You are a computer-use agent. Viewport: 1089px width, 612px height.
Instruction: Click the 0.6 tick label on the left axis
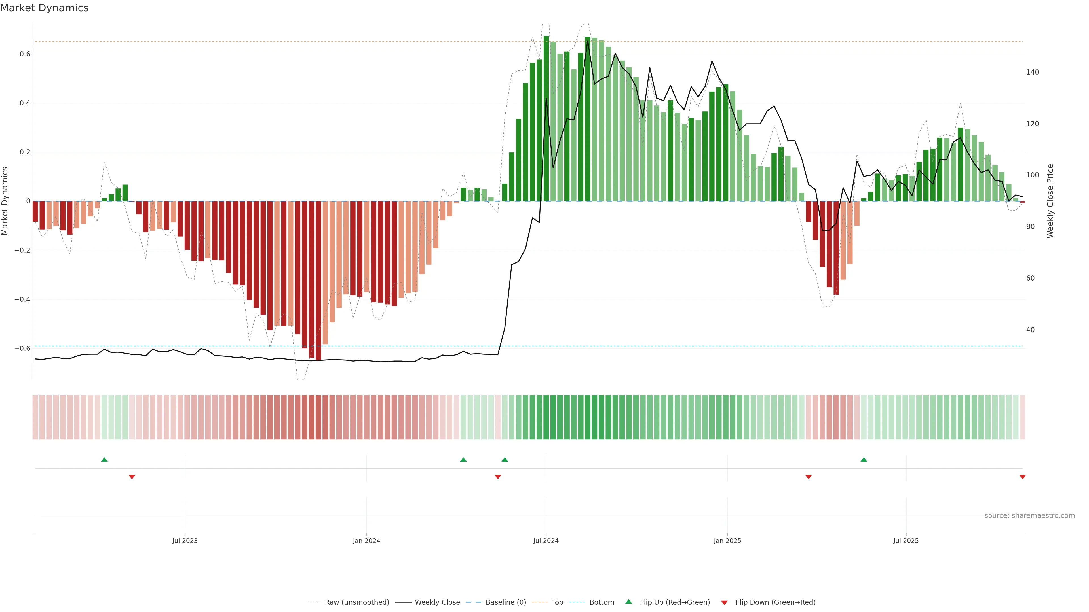[x=25, y=54]
